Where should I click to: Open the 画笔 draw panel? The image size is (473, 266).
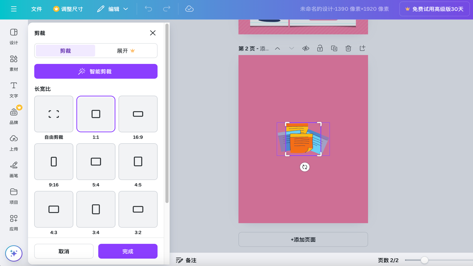pyautogui.click(x=14, y=170)
